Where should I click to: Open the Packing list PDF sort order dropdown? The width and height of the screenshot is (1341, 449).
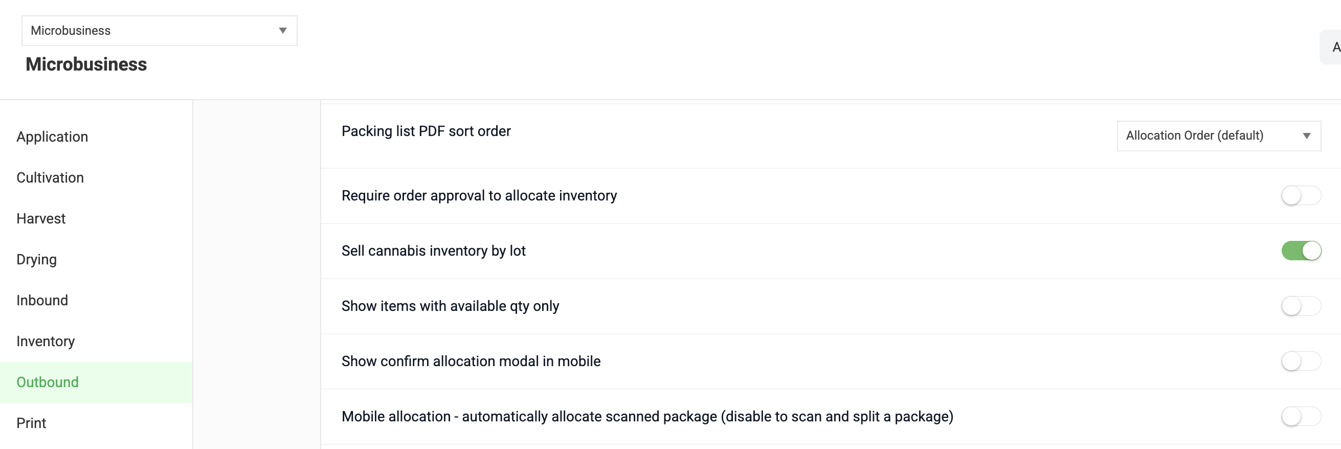pyautogui.click(x=1219, y=136)
